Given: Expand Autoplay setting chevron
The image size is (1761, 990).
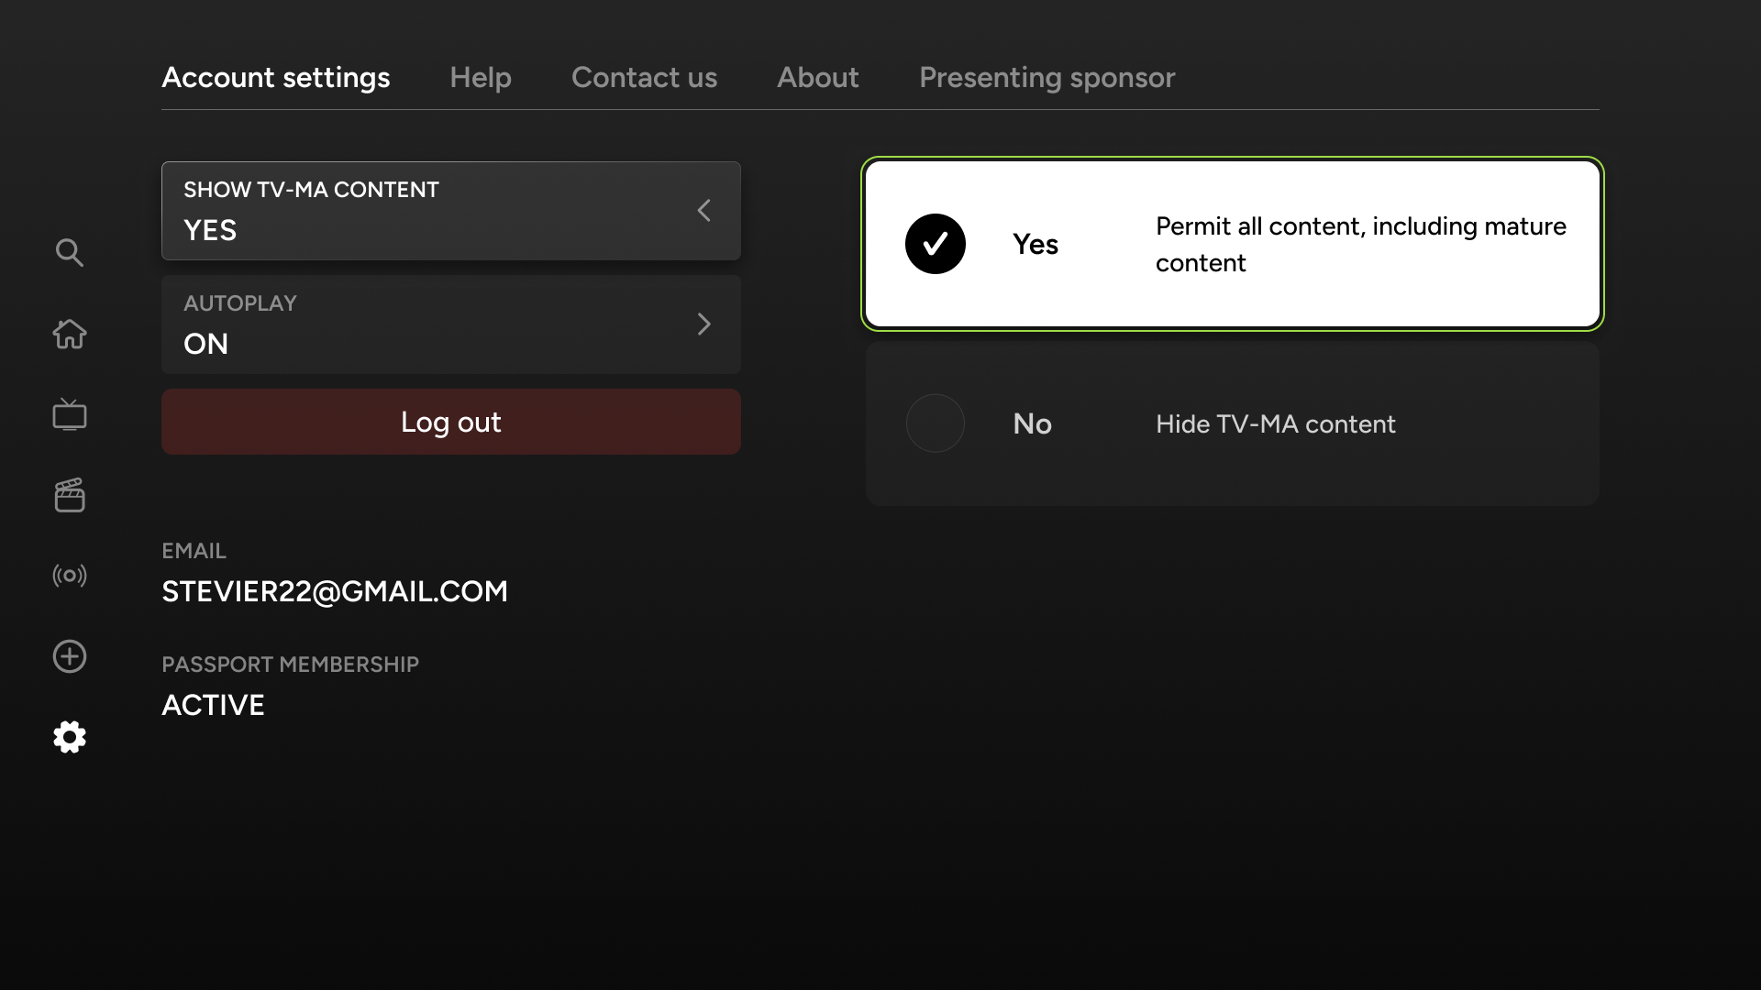Looking at the screenshot, I should pos(703,324).
